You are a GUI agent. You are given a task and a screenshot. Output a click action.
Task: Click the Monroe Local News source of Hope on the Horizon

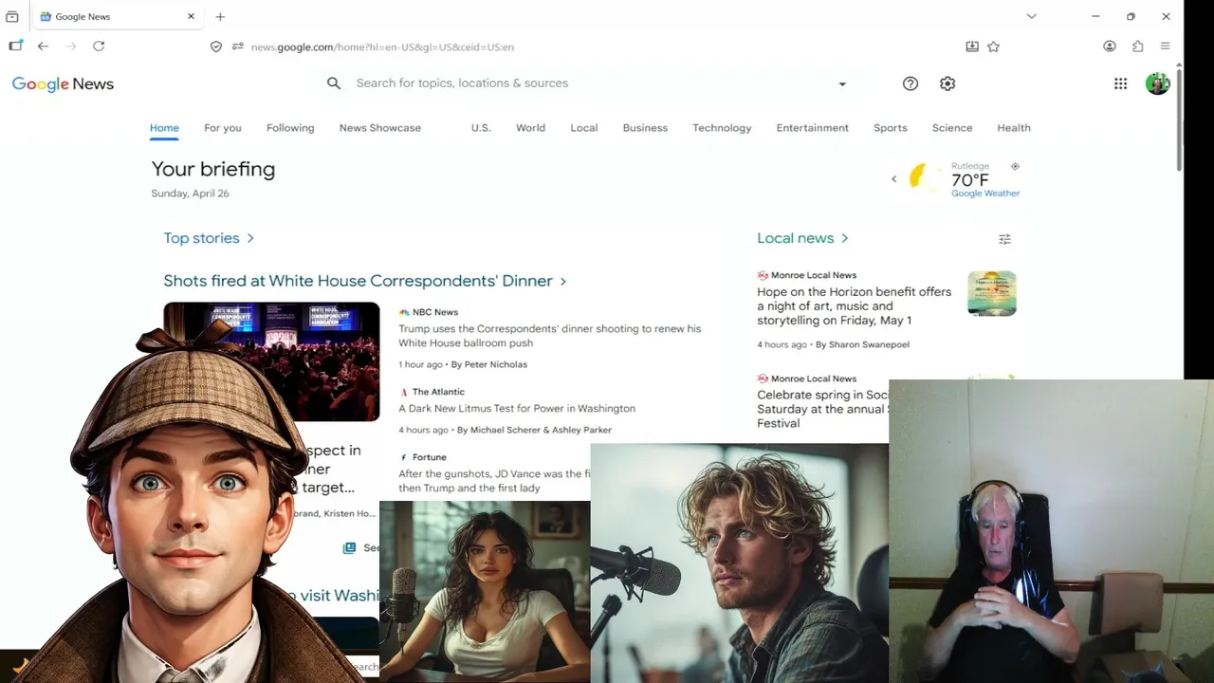[813, 275]
